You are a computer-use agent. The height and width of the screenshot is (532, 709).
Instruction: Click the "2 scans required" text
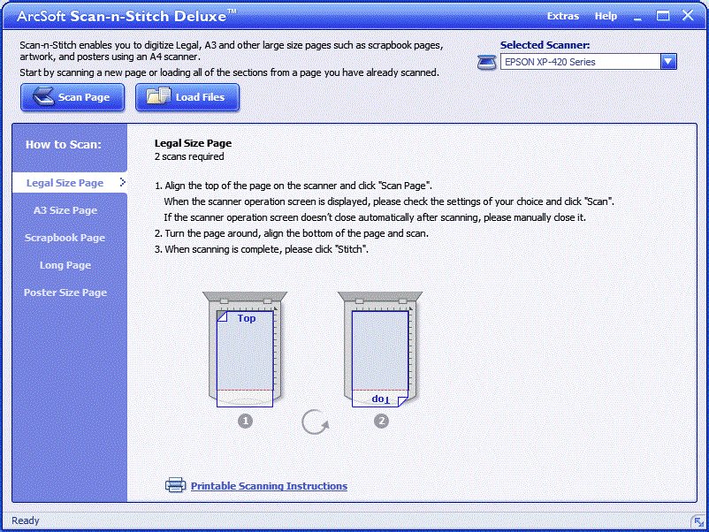(189, 156)
